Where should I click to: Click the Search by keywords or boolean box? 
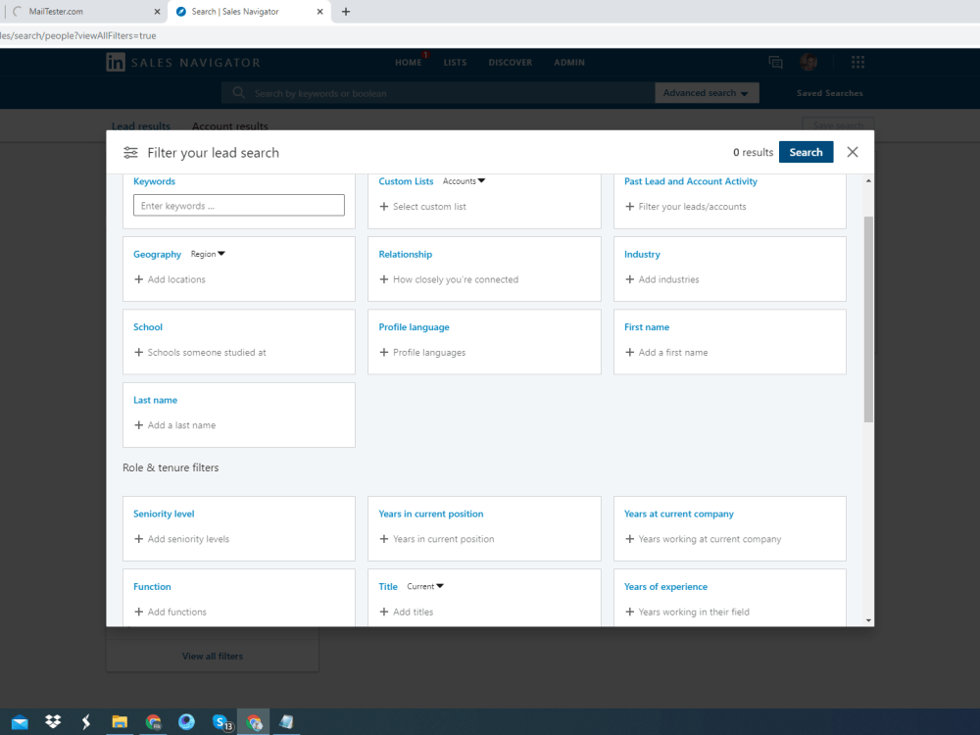pos(437,93)
